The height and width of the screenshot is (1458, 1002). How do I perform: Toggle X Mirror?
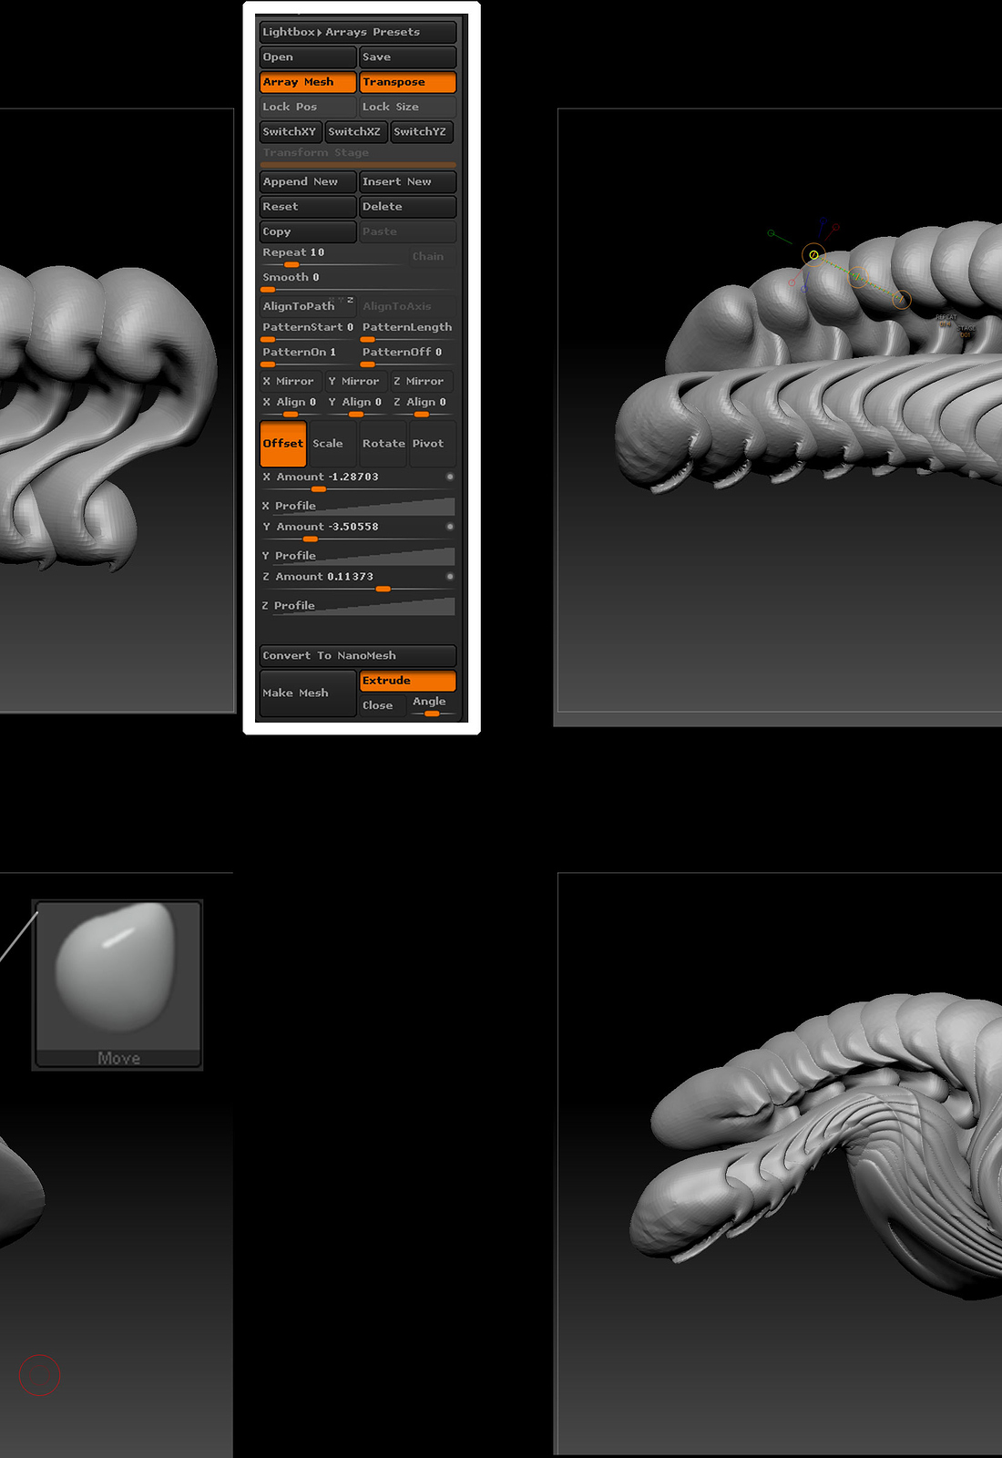pos(291,381)
